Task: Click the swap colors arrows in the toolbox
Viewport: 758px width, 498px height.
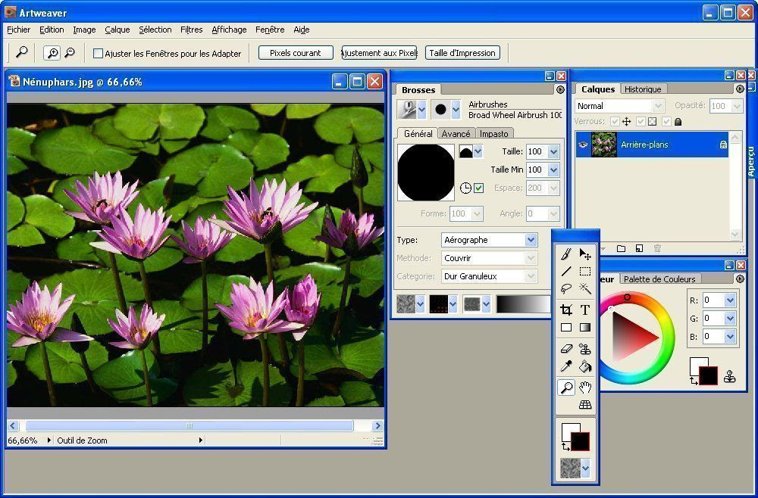Action: point(565,447)
